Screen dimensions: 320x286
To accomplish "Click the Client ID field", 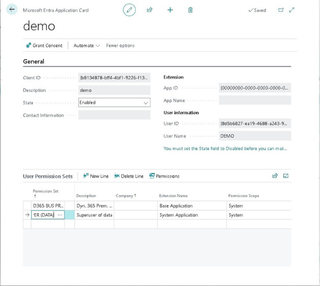I will [x=114, y=78].
